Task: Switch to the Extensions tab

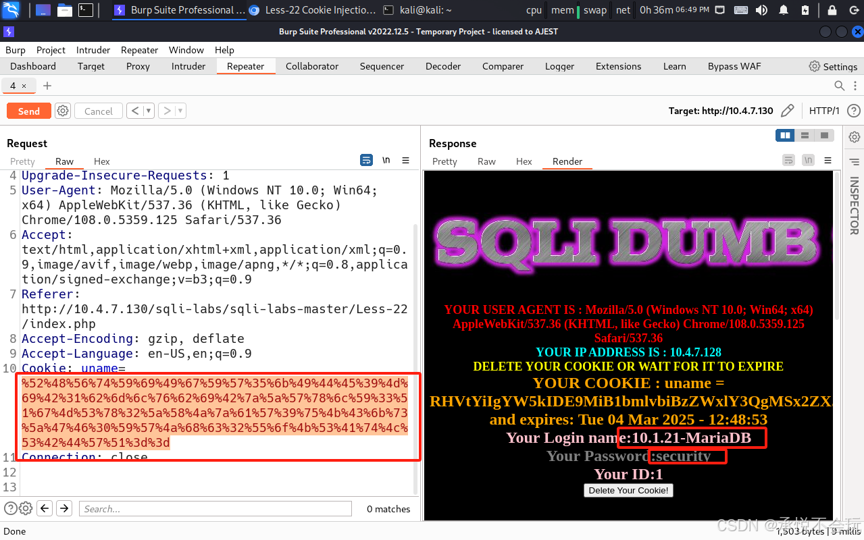Action: (x=618, y=66)
